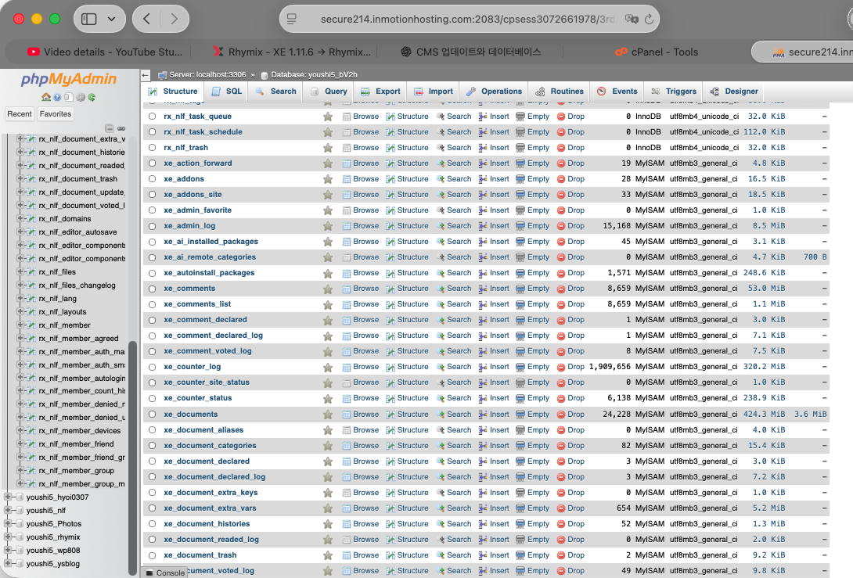Open Safari sidebar dropdown chevron

(x=112, y=19)
